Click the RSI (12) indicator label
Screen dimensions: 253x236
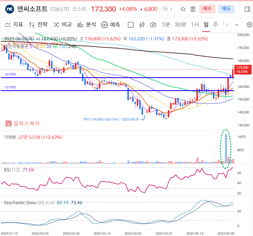click(x=12, y=170)
